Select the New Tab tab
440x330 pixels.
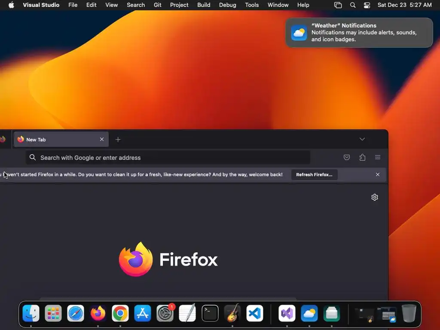(61, 140)
